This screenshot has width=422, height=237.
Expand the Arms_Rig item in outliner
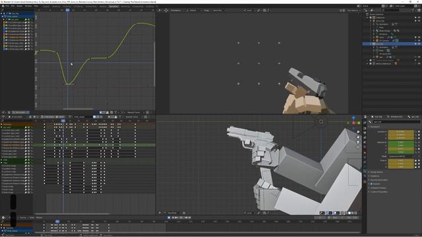pos(371,20)
